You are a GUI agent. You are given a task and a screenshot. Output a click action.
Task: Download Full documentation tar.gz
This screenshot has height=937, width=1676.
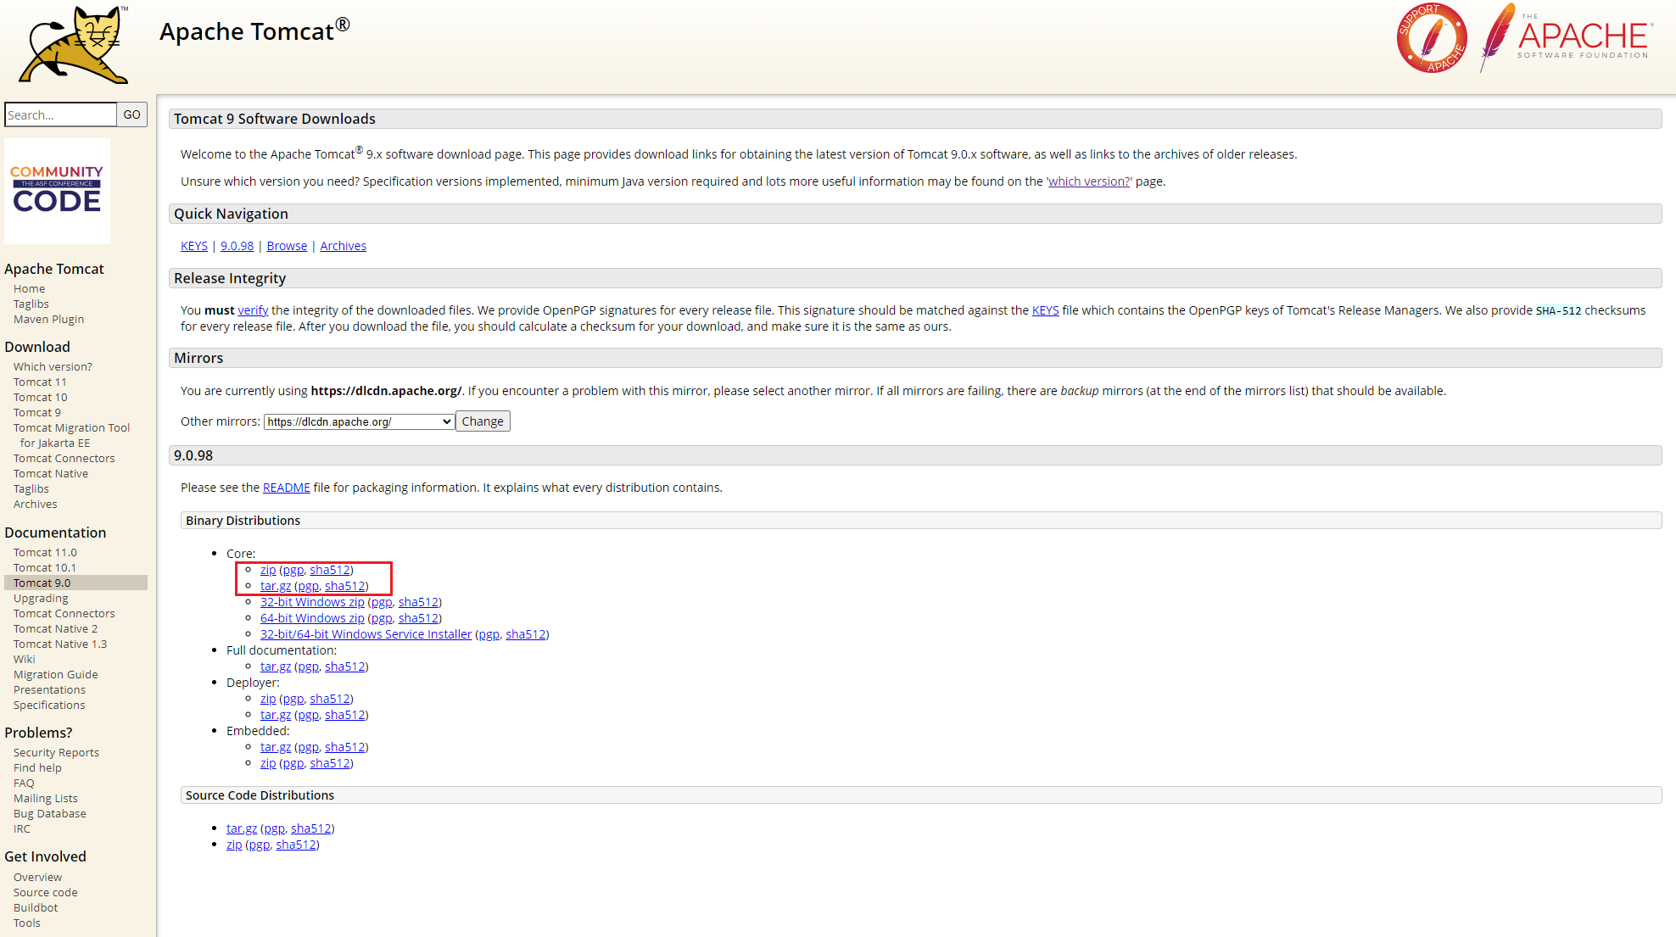pos(275,666)
